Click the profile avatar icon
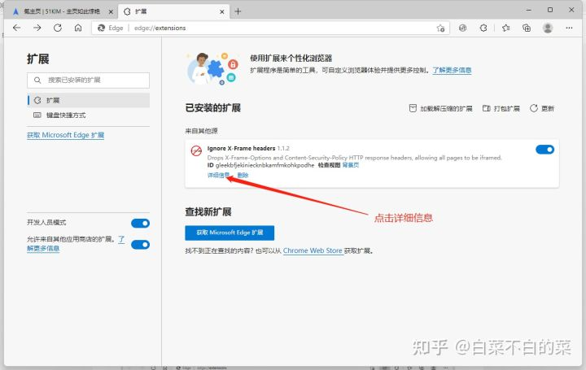The width and height of the screenshot is (586, 370). coord(548,28)
